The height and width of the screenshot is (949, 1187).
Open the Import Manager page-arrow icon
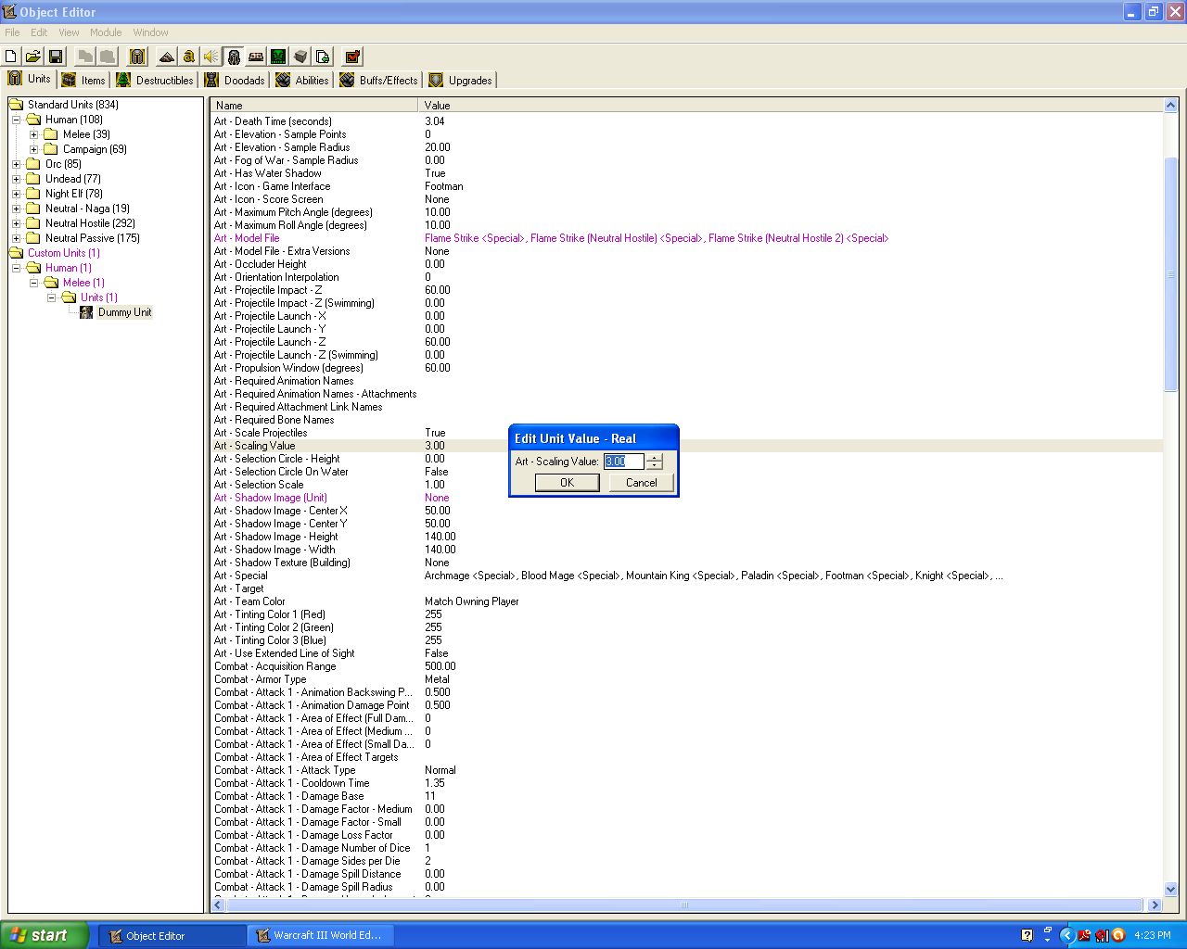point(322,57)
